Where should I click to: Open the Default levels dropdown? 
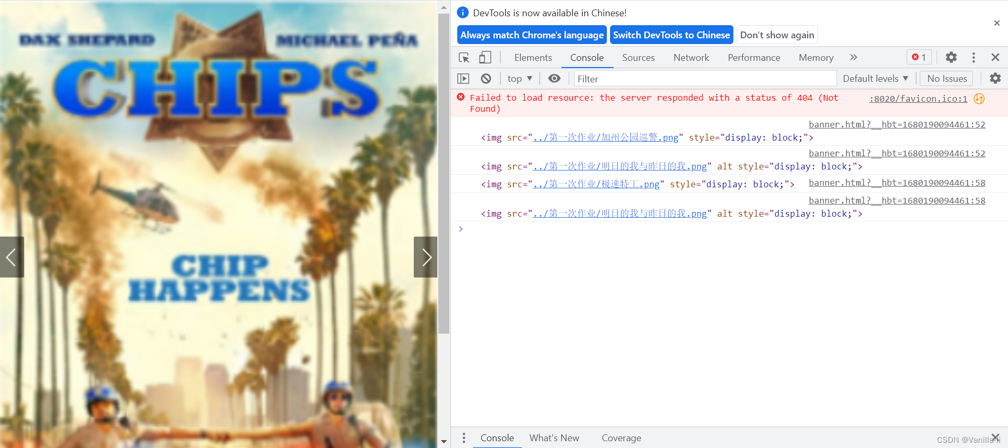(875, 79)
